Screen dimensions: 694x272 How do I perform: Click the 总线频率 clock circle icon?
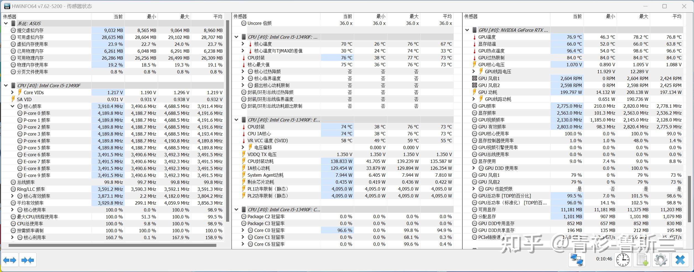[13, 182]
